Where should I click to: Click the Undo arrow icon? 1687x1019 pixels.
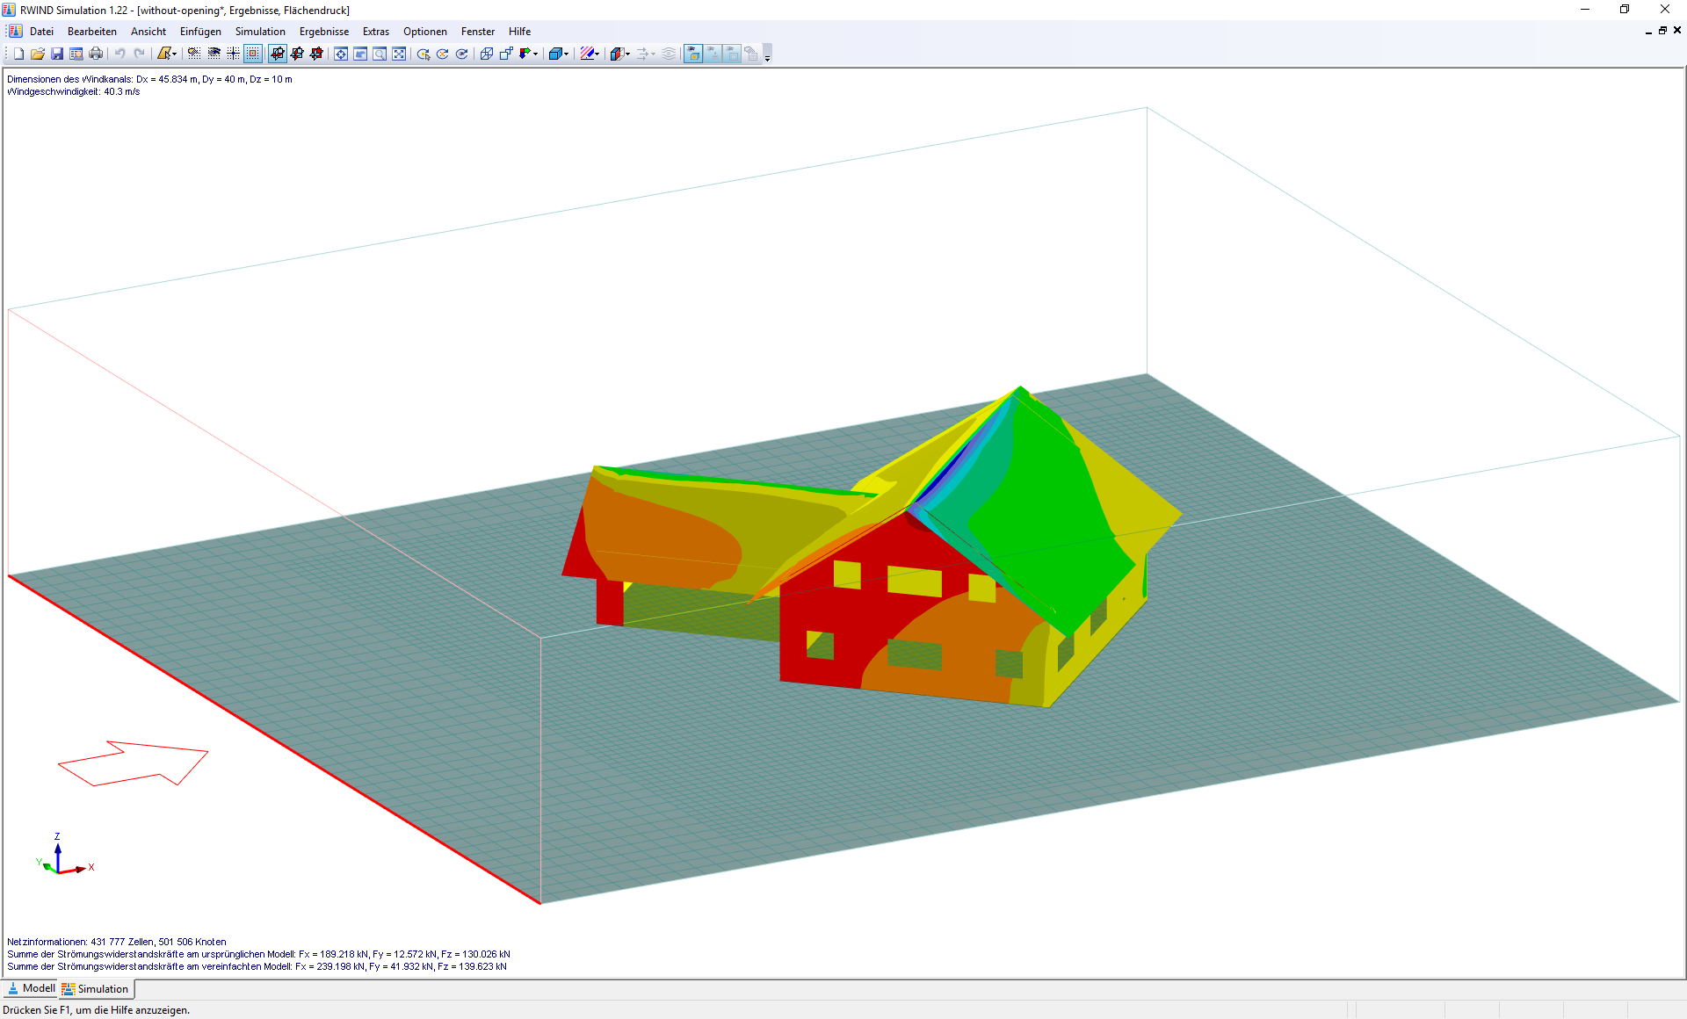tap(120, 54)
